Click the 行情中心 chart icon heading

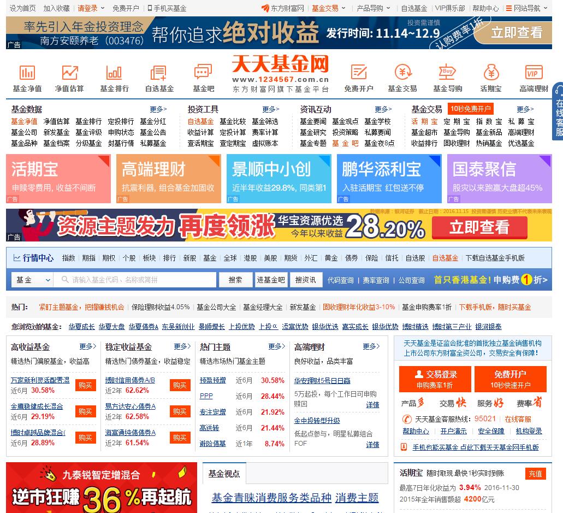click(33, 258)
